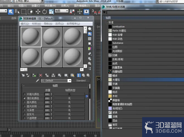Enable the 不透明度 map checkbox

click(x=24, y=118)
